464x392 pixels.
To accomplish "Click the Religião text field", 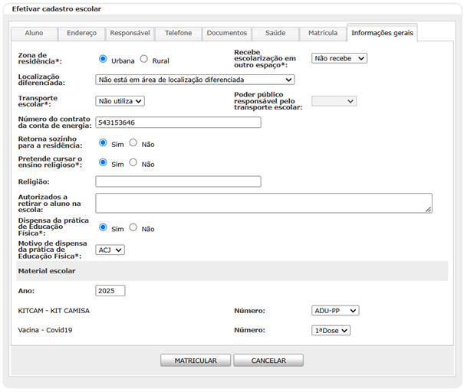I will click(178, 181).
